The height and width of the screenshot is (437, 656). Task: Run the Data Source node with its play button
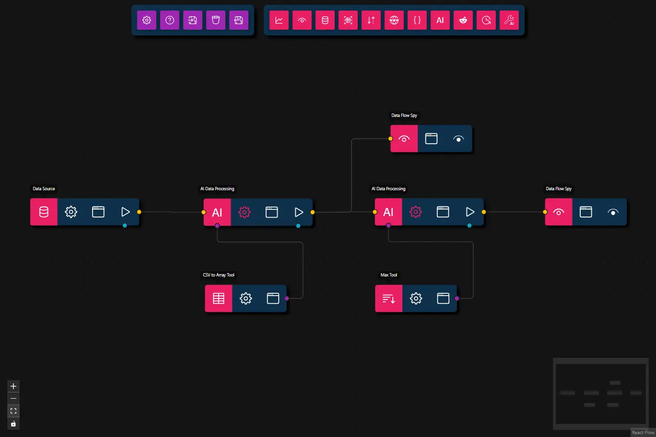pyautogui.click(x=126, y=211)
